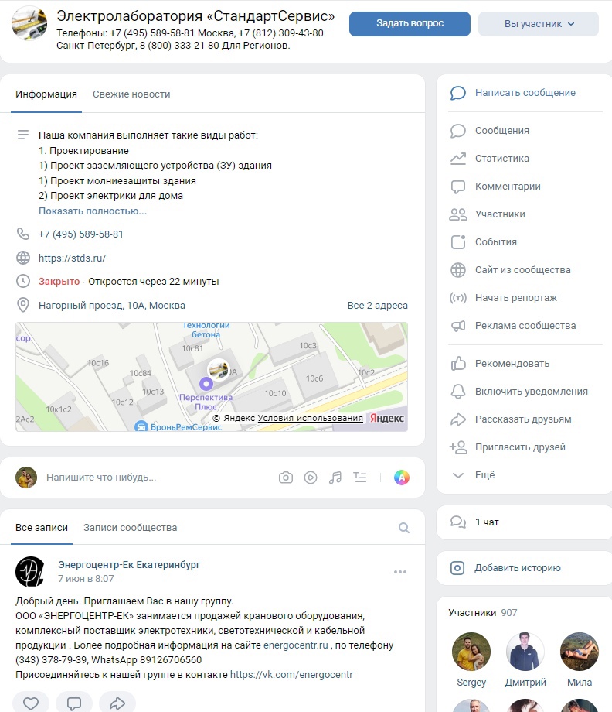Open the energocentr.ru link in post
The height and width of the screenshot is (712, 612).
[296, 645]
